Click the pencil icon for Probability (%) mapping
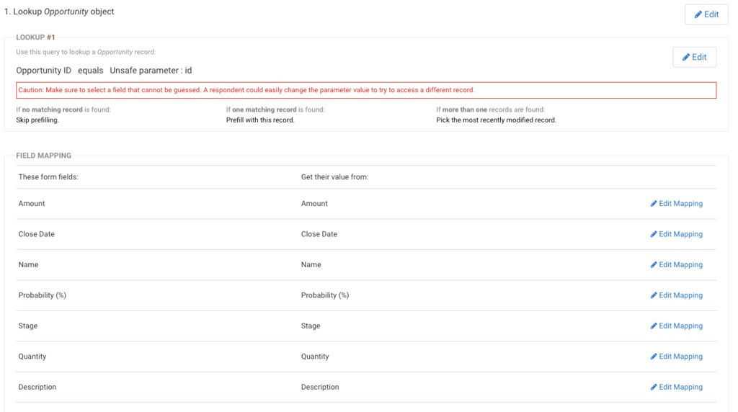 pos(654,295)
